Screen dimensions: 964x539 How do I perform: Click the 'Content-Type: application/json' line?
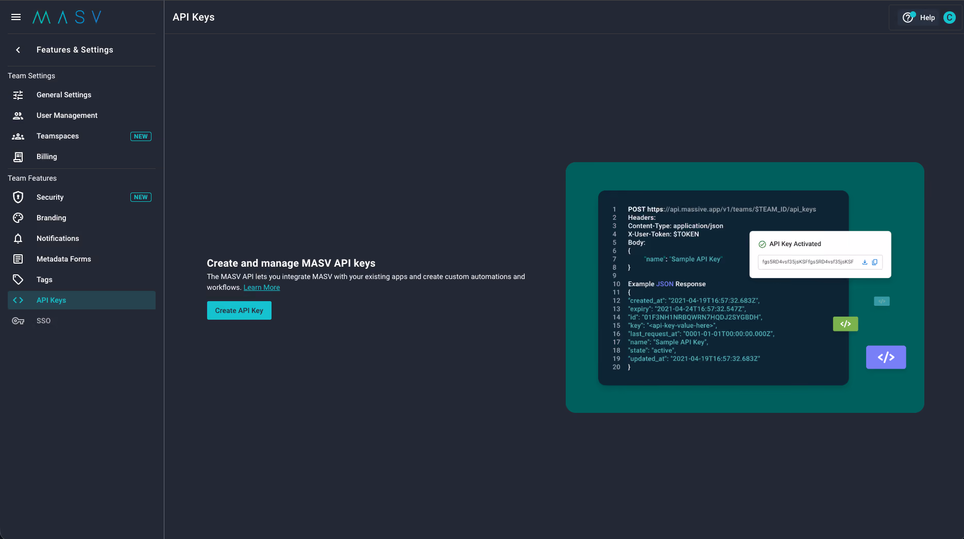[x=675, y=226]
